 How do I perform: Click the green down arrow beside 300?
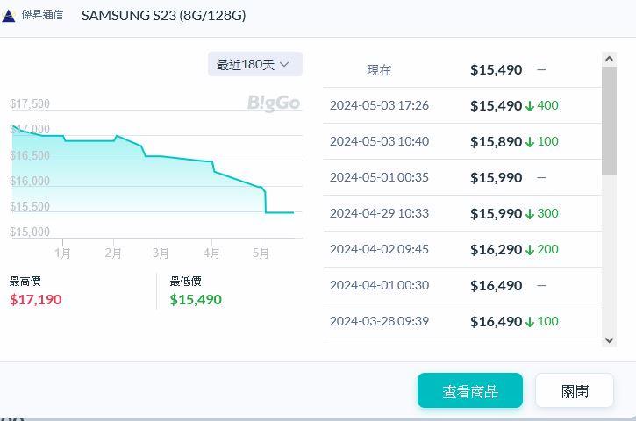530,214
